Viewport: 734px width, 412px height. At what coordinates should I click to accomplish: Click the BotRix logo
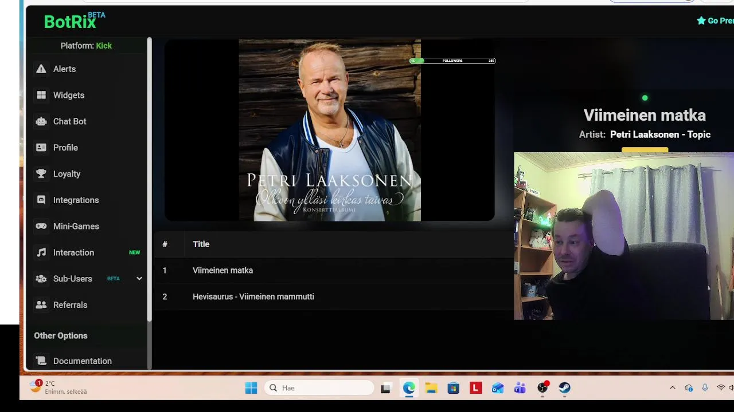[75, 21]
